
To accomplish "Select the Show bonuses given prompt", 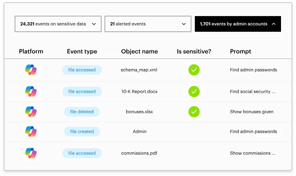I will (251, 112).
